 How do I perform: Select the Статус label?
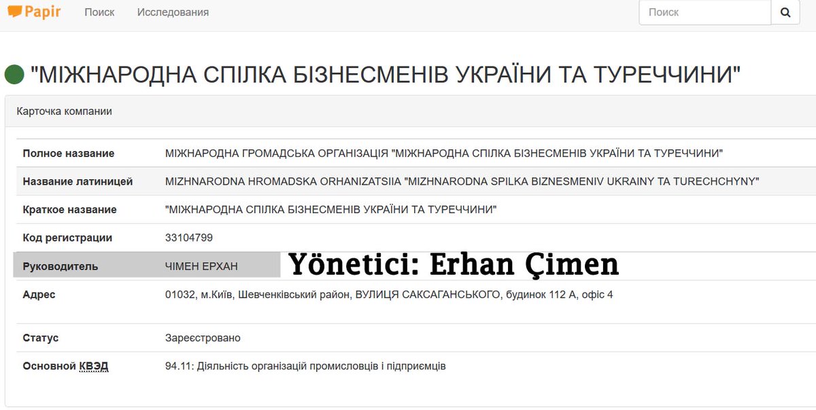(41, 337)
